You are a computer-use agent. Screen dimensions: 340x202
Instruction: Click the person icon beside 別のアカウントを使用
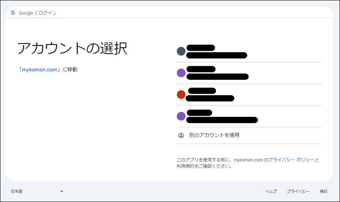[x=181, y=135]
